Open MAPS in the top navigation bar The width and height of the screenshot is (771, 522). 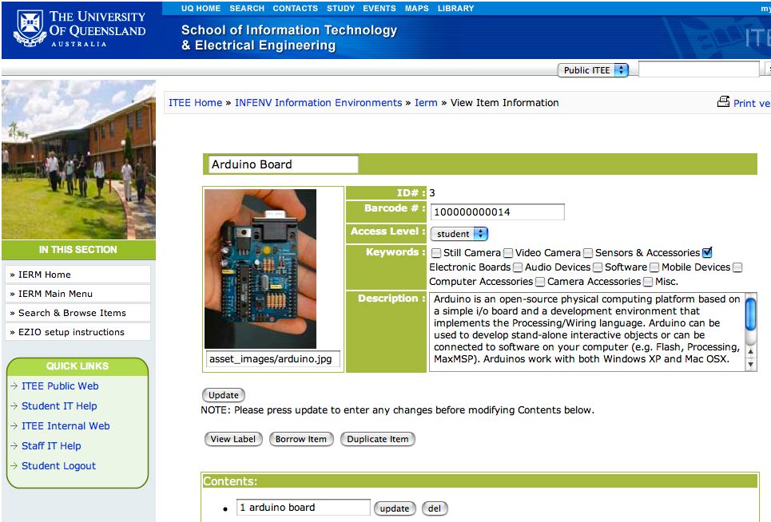point(417,8)
